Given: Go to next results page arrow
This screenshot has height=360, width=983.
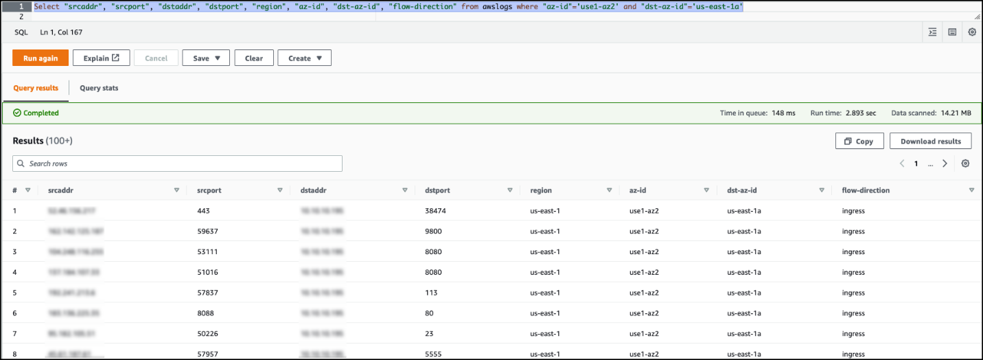Looking at the screenshot, I should pyautogui.click(x=945, y=164).
